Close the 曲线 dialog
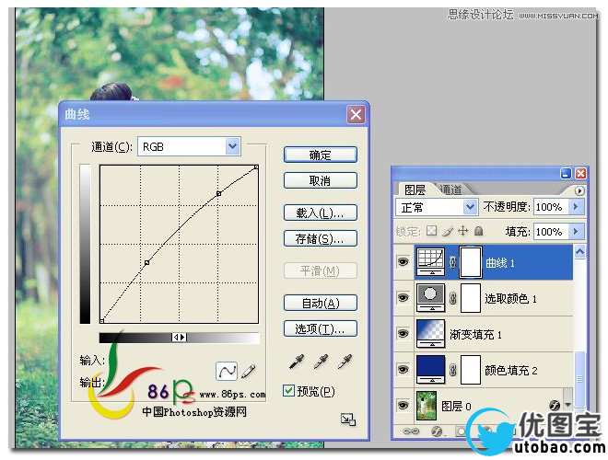 (x=356, y=114)
